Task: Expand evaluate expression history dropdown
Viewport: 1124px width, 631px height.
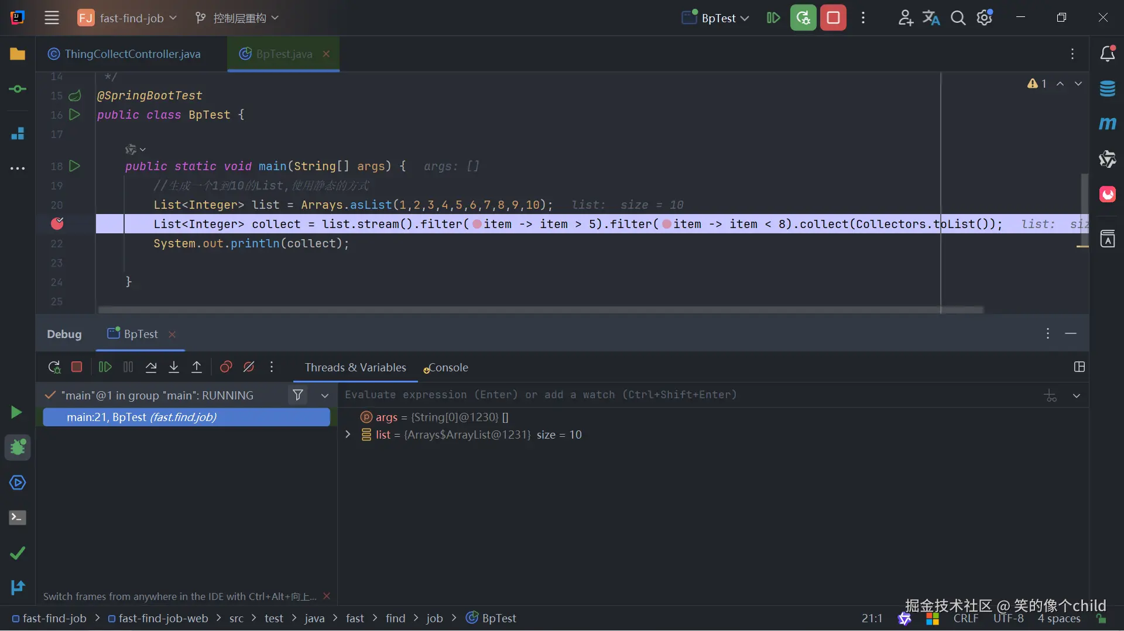Action: 1077,395
